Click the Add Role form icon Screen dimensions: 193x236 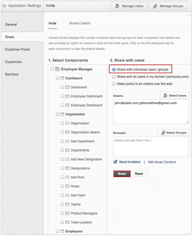(x=67, y=177)
